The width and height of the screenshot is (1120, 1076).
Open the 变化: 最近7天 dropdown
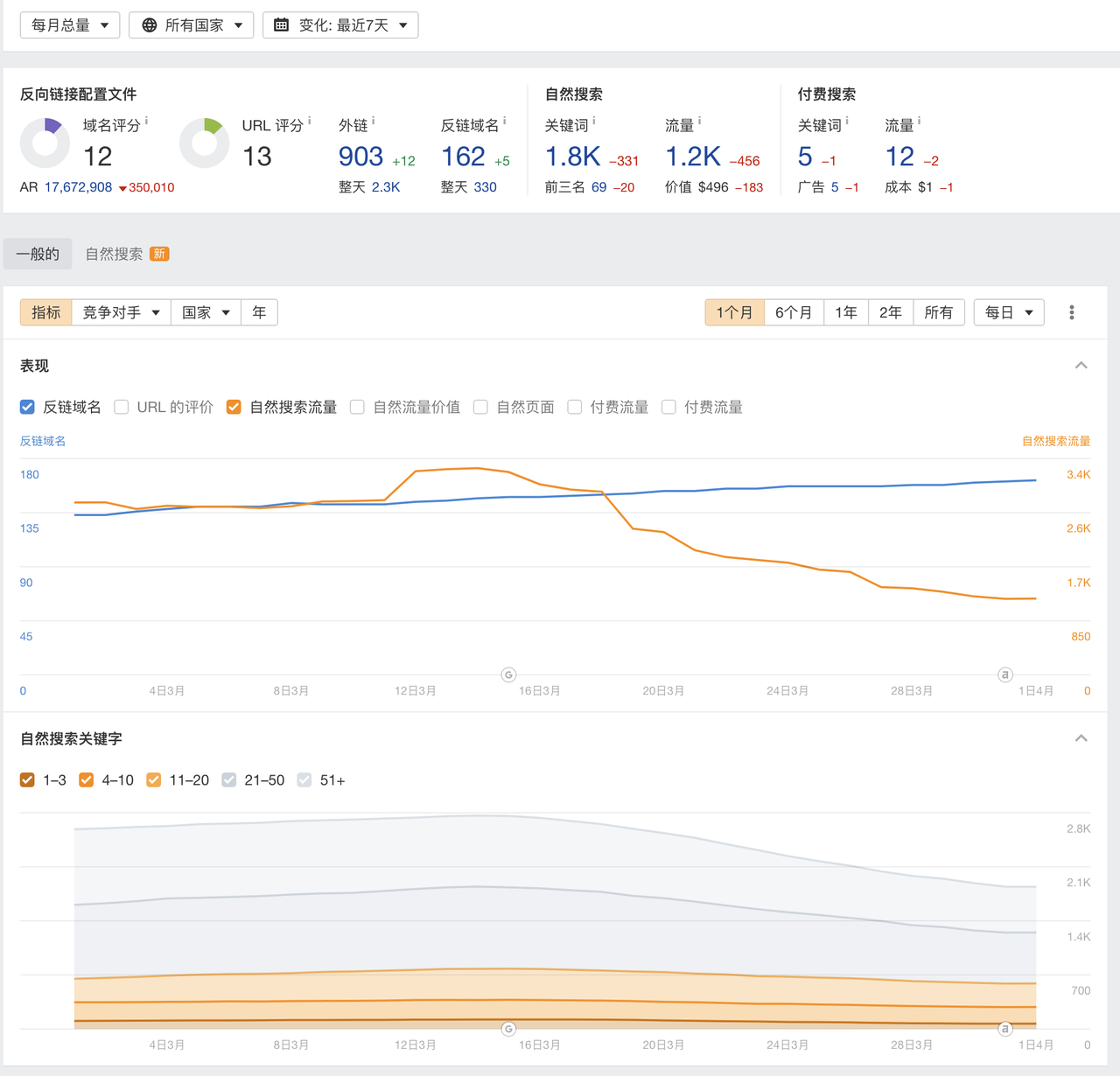340,25
